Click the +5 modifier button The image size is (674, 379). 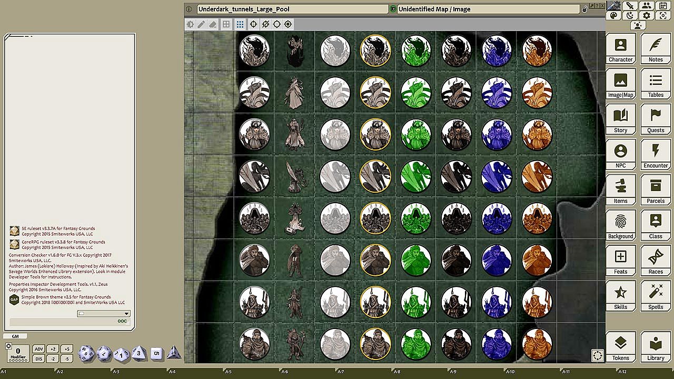pos(66,349)
